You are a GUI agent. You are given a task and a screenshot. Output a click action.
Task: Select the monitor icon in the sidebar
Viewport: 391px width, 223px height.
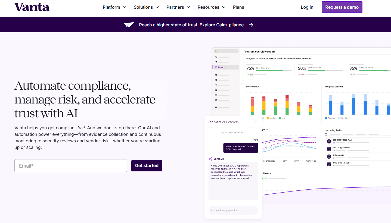pyautogui.click(x=216, y=95)
